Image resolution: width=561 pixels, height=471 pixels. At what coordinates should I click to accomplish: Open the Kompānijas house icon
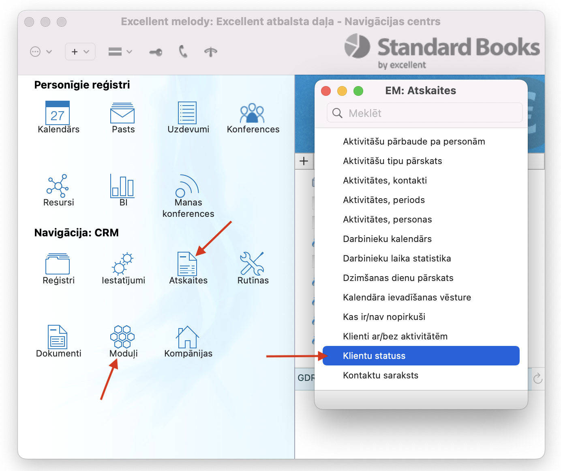(187, 337)
